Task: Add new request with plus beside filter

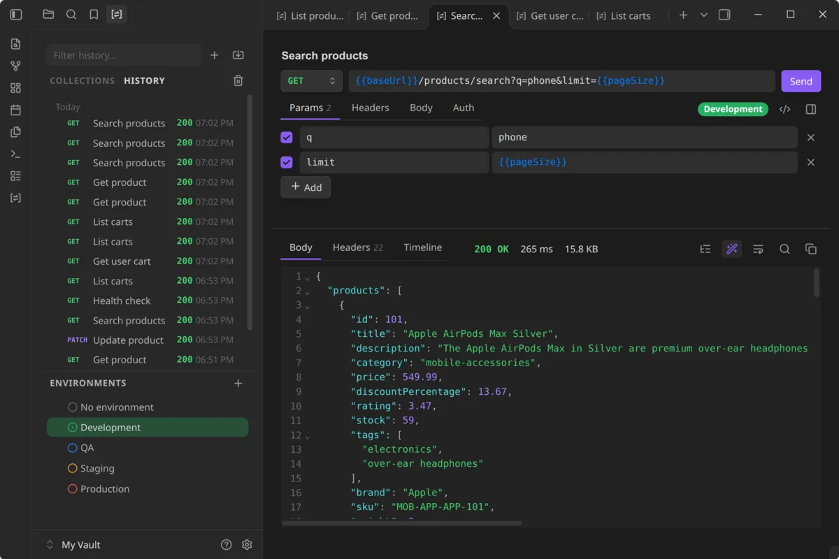Action: [x=215, y=55]
